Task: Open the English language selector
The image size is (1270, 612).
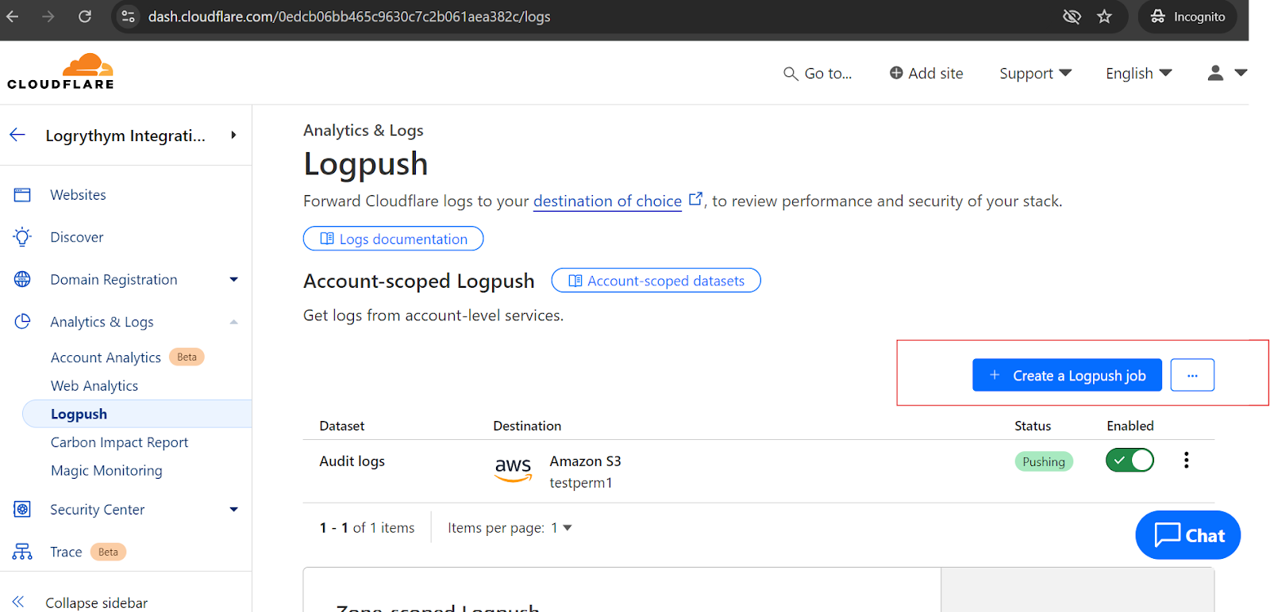Action: click(1138, 74)
